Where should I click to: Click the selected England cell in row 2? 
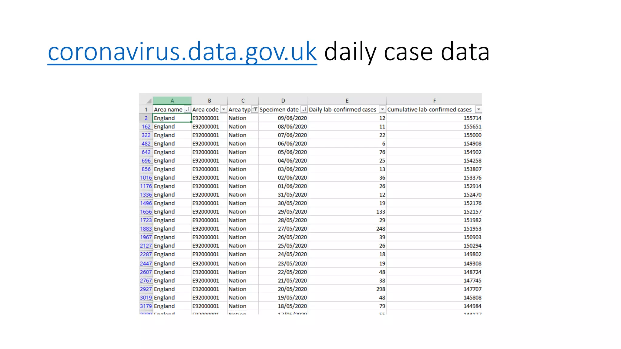click(172, 118)
